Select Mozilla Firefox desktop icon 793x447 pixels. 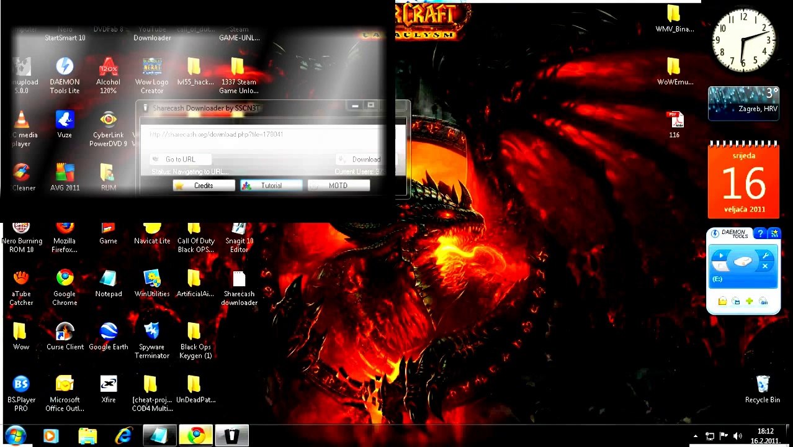click(x=65, y=238)
